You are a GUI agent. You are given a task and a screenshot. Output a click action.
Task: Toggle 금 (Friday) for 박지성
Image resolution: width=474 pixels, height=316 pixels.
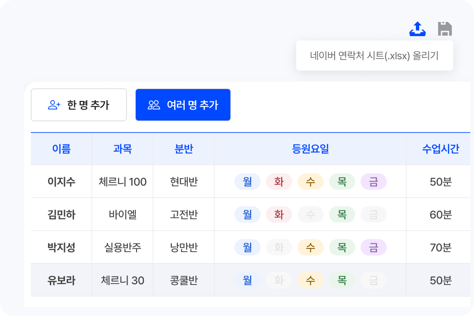[x=373, y=247]
